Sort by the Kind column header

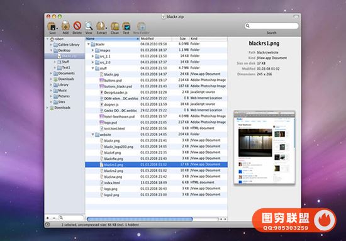208,38
